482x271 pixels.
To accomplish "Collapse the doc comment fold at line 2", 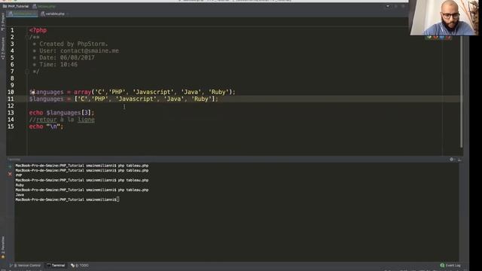I will [27, 37].
